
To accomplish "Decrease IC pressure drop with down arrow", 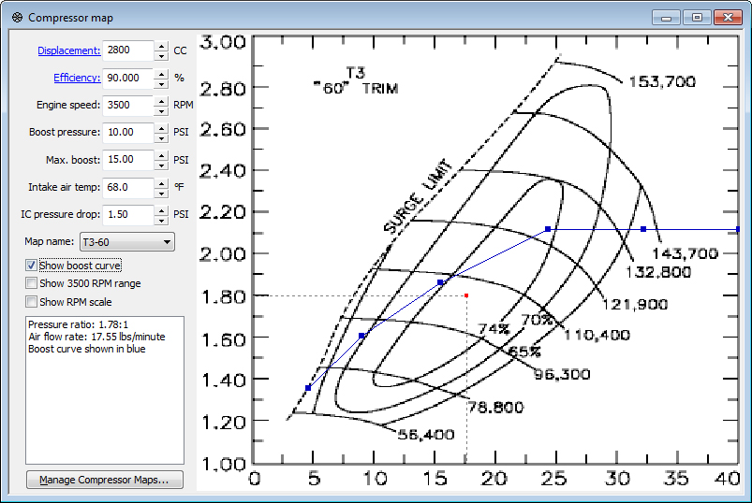I will click(162, 220).
